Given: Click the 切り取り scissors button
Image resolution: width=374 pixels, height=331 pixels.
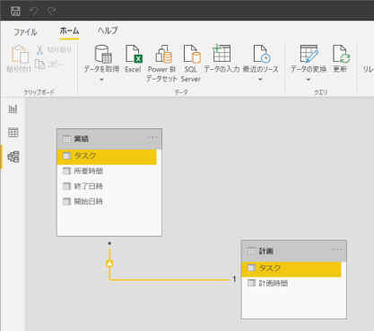Looking at the screenshot, I should [54, 49].
